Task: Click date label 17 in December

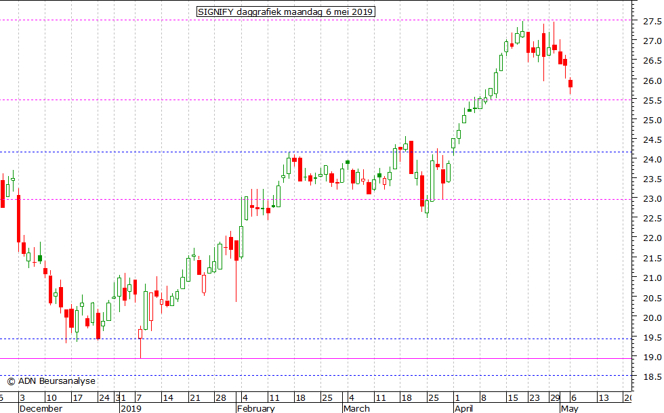Action: tap(77, 398)
